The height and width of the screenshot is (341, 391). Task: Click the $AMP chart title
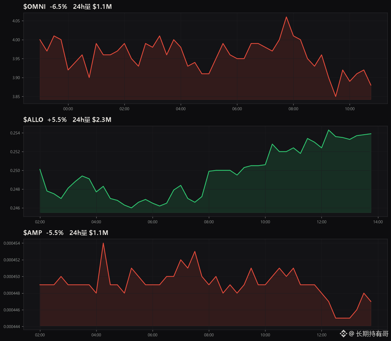pos(33,233)
